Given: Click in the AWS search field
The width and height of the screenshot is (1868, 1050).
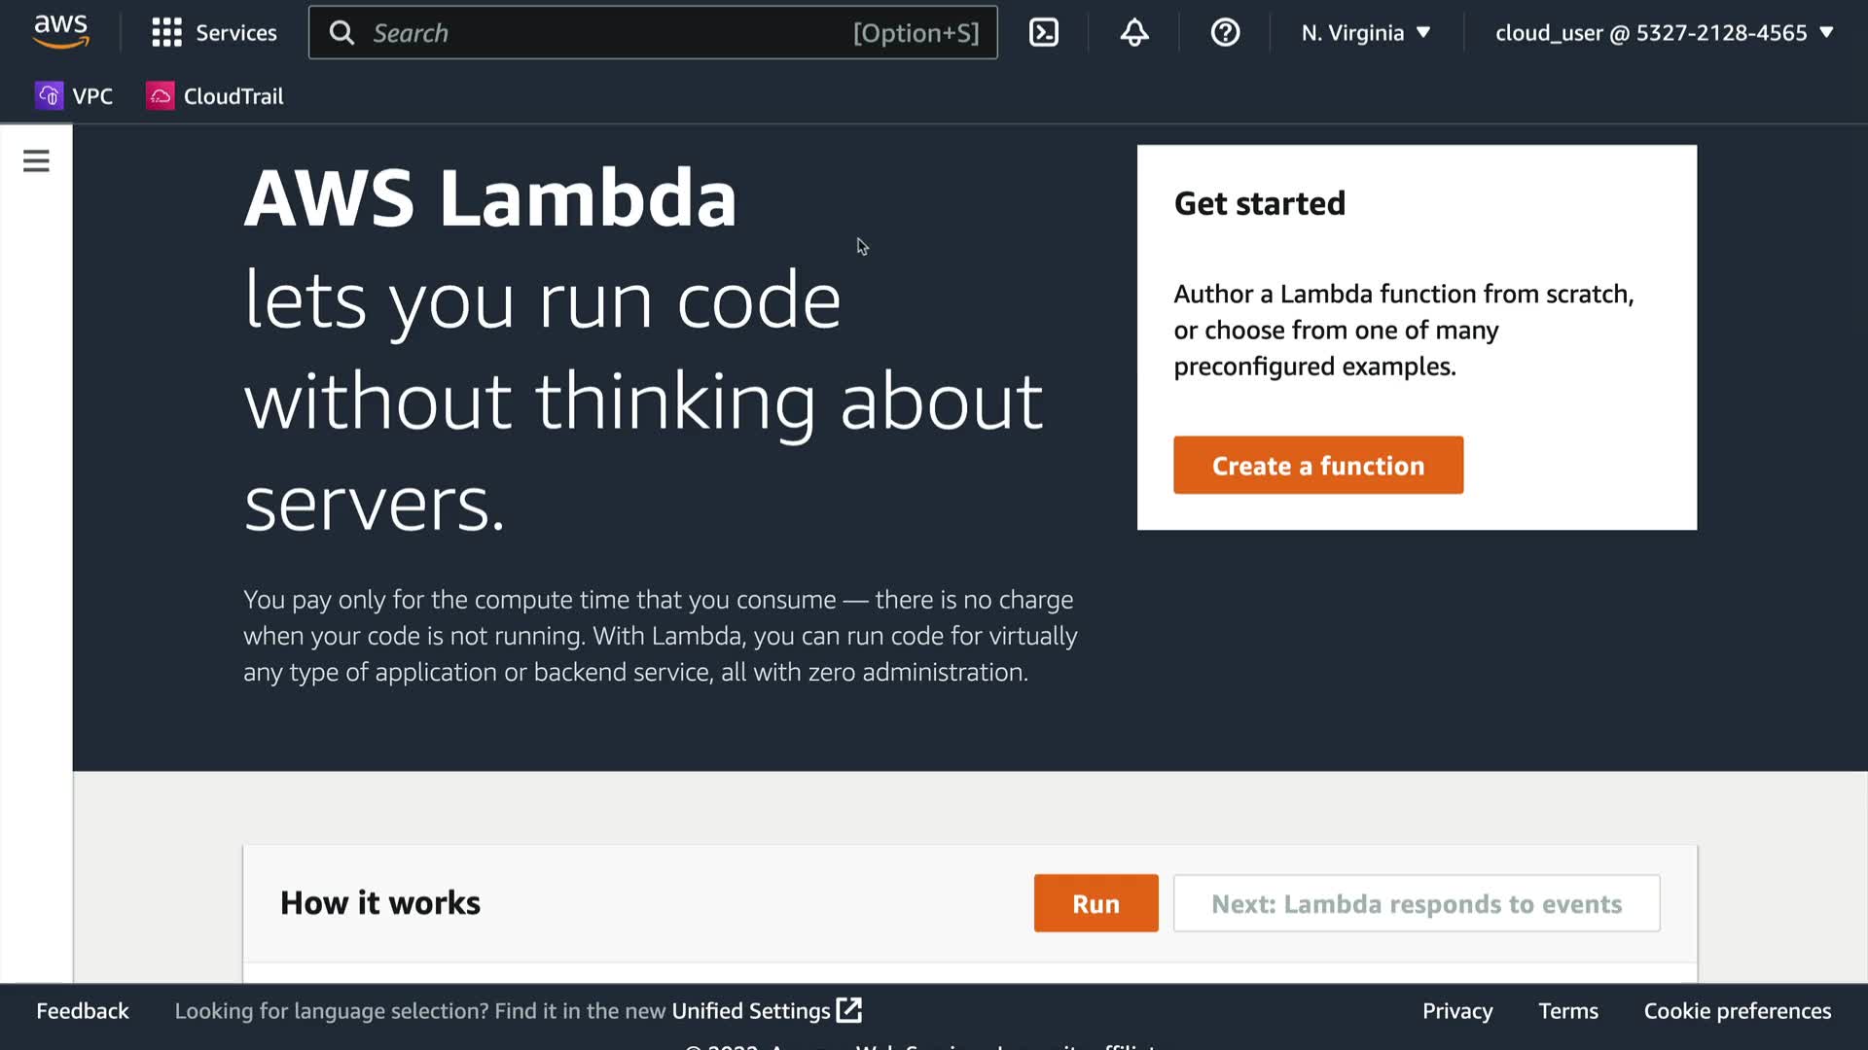Looking at the screenshot, I should 603,33.
